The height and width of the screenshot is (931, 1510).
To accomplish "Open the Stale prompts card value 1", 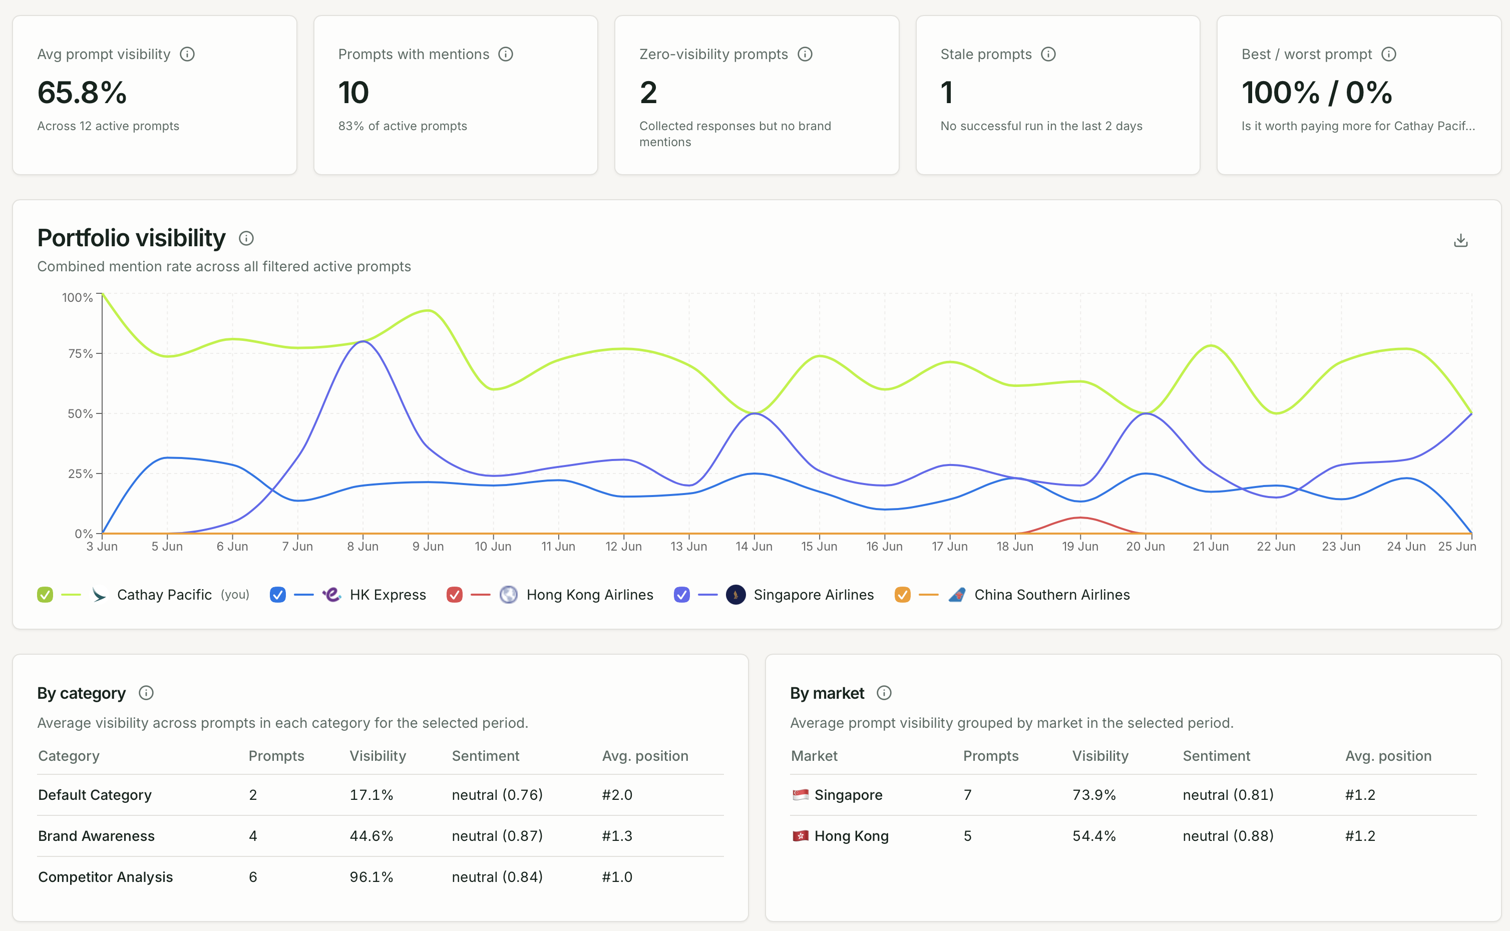I will (x=1058, y=96).
